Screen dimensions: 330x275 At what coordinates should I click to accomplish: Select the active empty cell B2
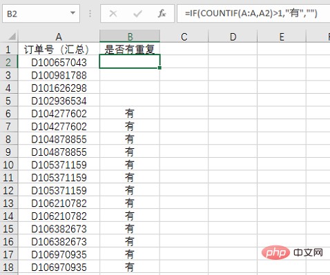point(130,61)
